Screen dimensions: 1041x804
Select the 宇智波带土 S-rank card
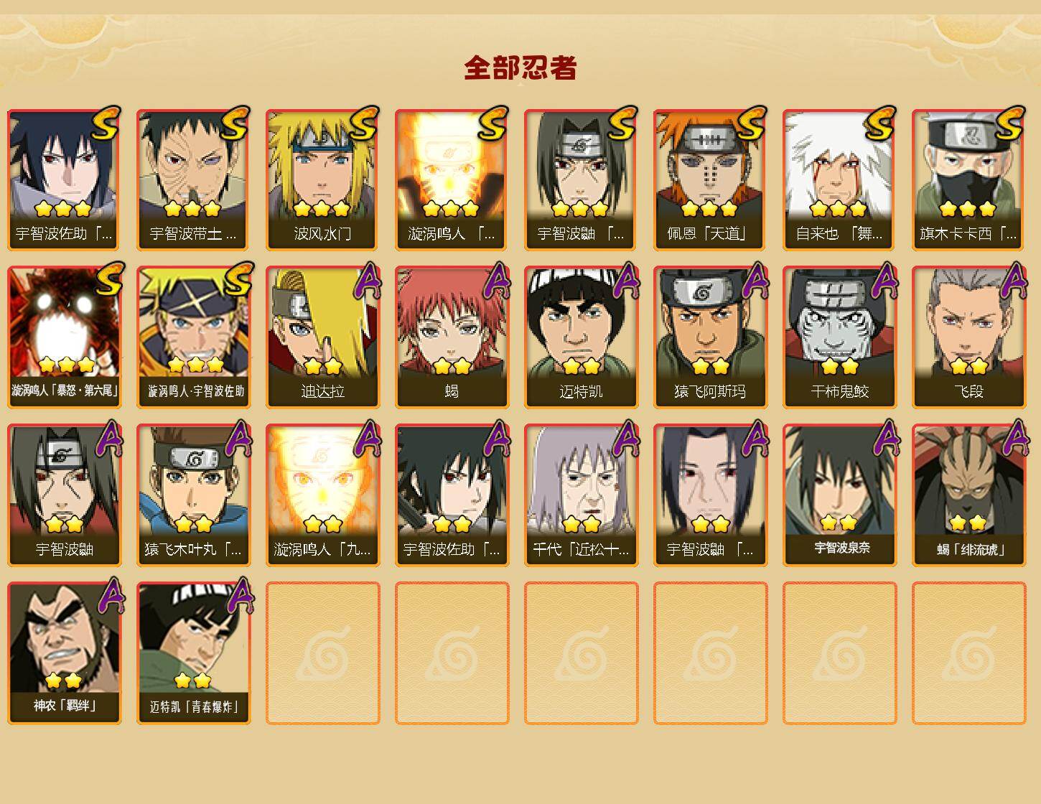coord(193,179)
